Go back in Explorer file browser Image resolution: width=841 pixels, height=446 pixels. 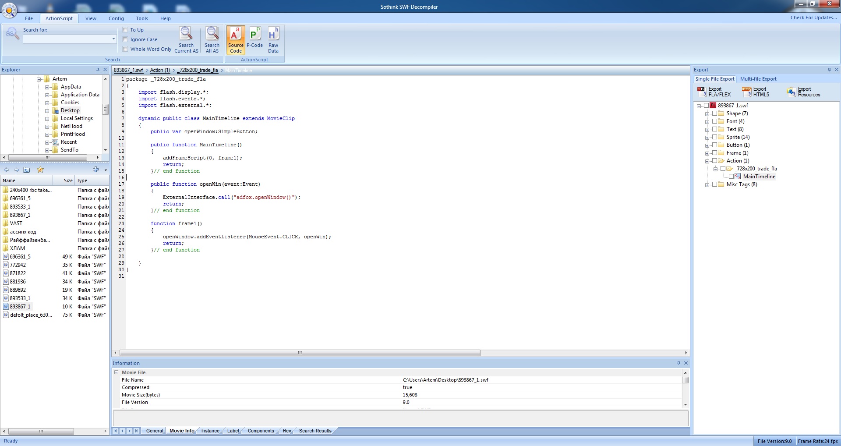[x=7, y=170]
